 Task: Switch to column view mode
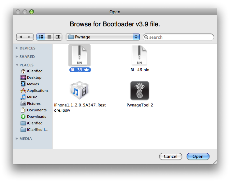(58, 37)
